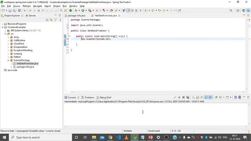Minimize the Project Explorer panel

pos(56,15)
